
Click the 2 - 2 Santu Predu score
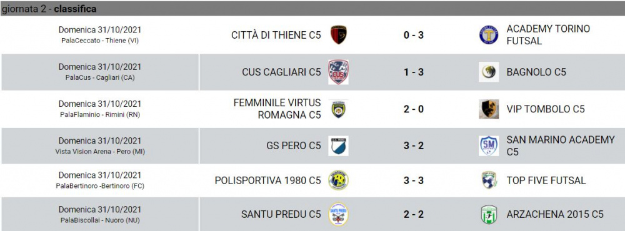[x=413, y=214]
